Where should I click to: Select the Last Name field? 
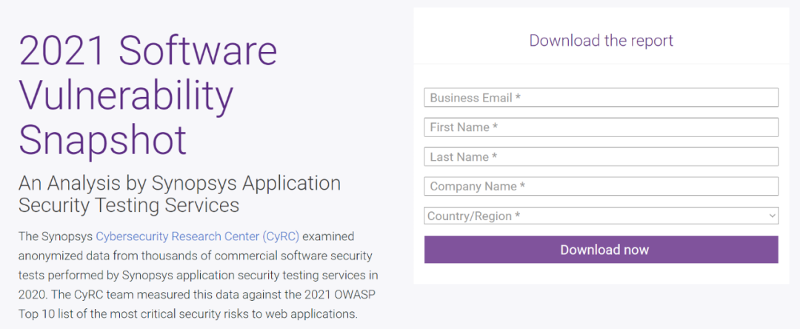(x=601, y=156)
